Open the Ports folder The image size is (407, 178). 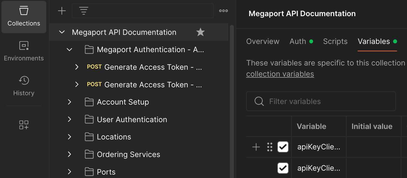point(106,172)
